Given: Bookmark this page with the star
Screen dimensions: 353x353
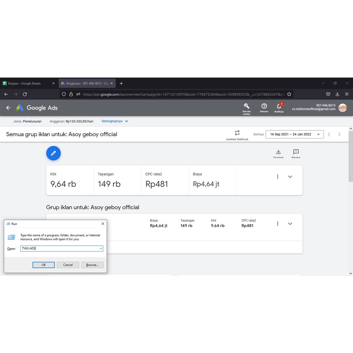Looking at the screenshot, I should pos(289,94).
